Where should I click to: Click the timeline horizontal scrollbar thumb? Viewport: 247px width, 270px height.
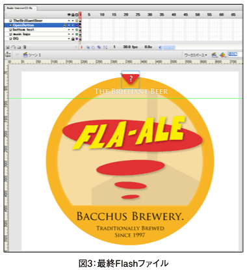[169, 47]
